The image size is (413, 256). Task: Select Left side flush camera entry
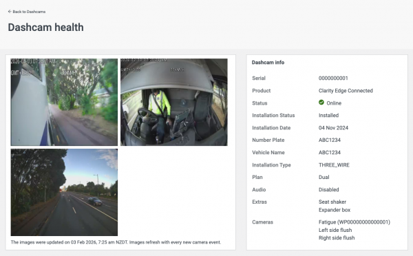[335, 230]
